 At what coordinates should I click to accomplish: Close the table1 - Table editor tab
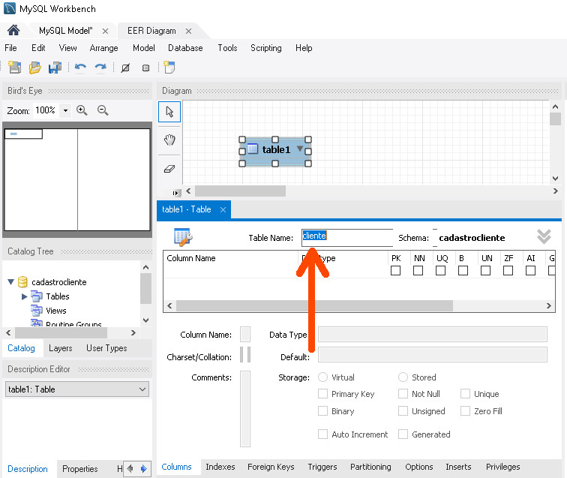point(223,209)
